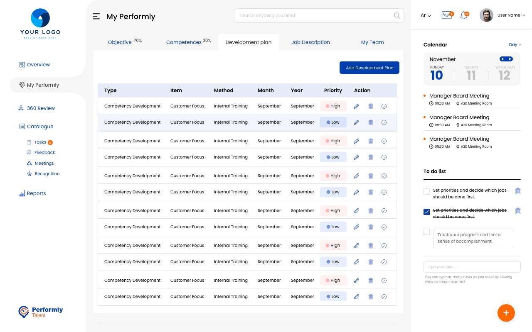Viewport: 532px width, 332px height.
Task: Mark the third row complete with check-circle icon
Action: [384, 141]
